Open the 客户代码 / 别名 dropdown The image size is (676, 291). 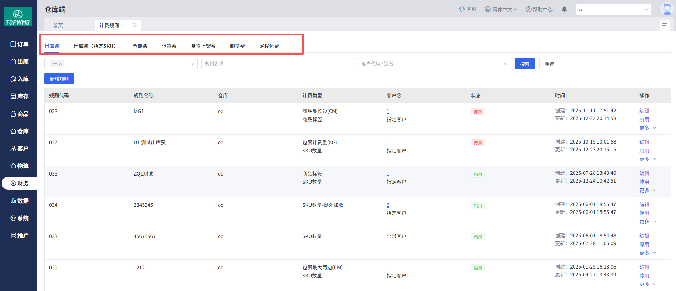click(x=434, y=64)
